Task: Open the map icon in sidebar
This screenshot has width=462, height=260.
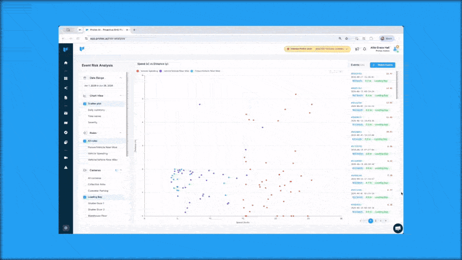Action: click(66, 123)
